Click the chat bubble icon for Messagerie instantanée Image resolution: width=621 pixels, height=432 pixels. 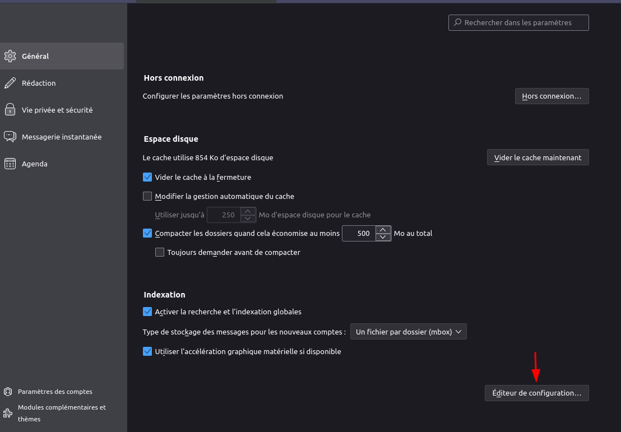[10, 137]
